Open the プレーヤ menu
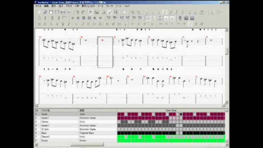 click(109, 6)
